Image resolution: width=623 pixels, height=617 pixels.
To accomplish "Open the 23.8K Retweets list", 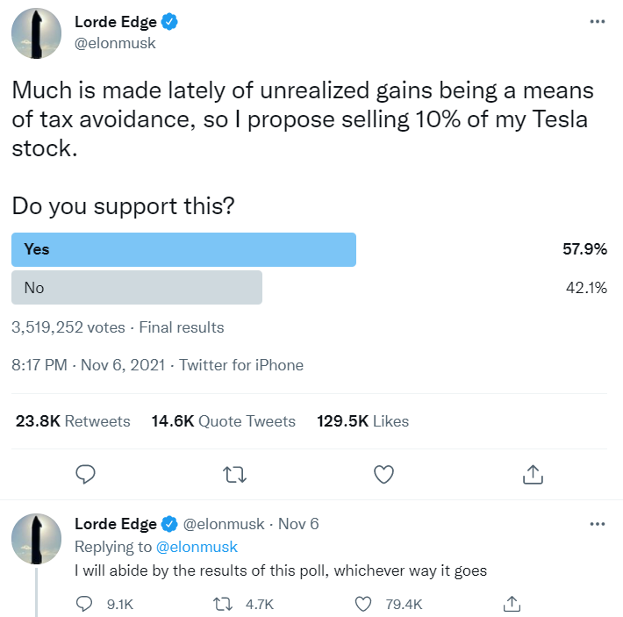I will tap(73, 421).
